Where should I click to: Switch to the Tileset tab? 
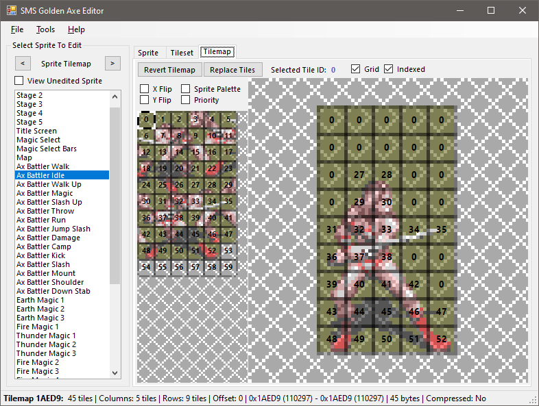[x=182, y=53]
